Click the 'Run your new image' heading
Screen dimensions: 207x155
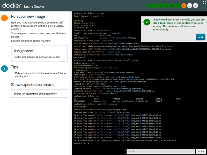click(x=28, y=16)
